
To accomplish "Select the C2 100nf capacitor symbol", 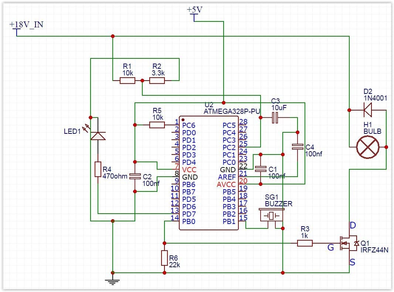I will click(x=135, y=176).
